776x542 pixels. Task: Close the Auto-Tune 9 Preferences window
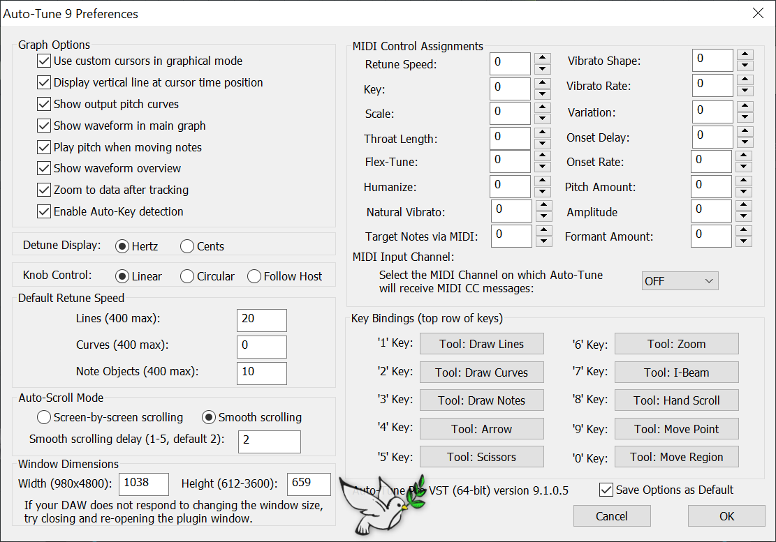(x=758, y=13)
